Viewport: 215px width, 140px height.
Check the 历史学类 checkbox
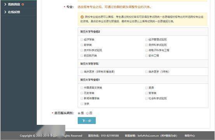pos(82,93)
